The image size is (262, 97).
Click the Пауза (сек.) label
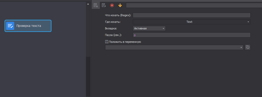[x=114, y=35]
